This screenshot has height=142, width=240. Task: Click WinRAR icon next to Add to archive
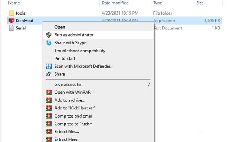[x=49, y=100]
